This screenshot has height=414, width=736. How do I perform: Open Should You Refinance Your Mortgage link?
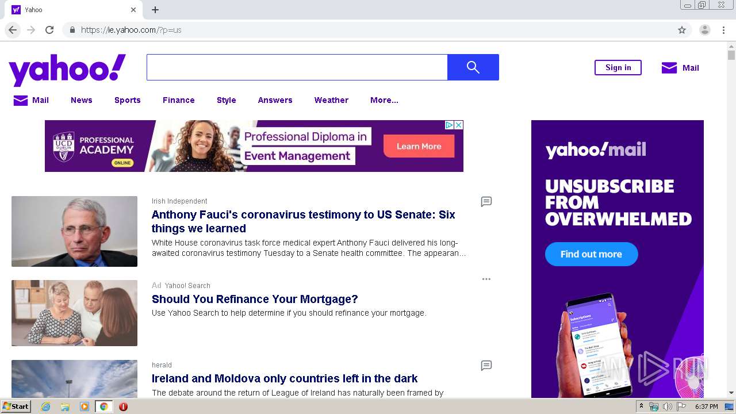(x=255, y=299)
